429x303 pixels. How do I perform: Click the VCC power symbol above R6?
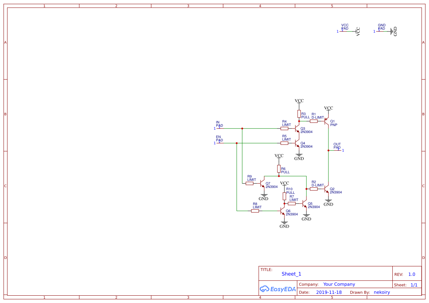pos(279,156)
